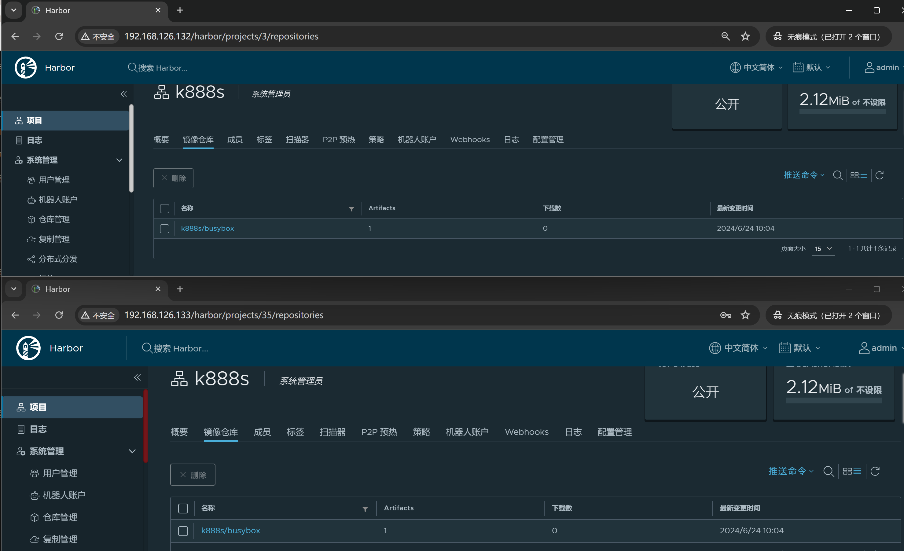This screenshot has height=551, width=904.
Task: Collapse sidebar with double-chevron in top window
Action: pyautogui.click(x=124, y=94)
